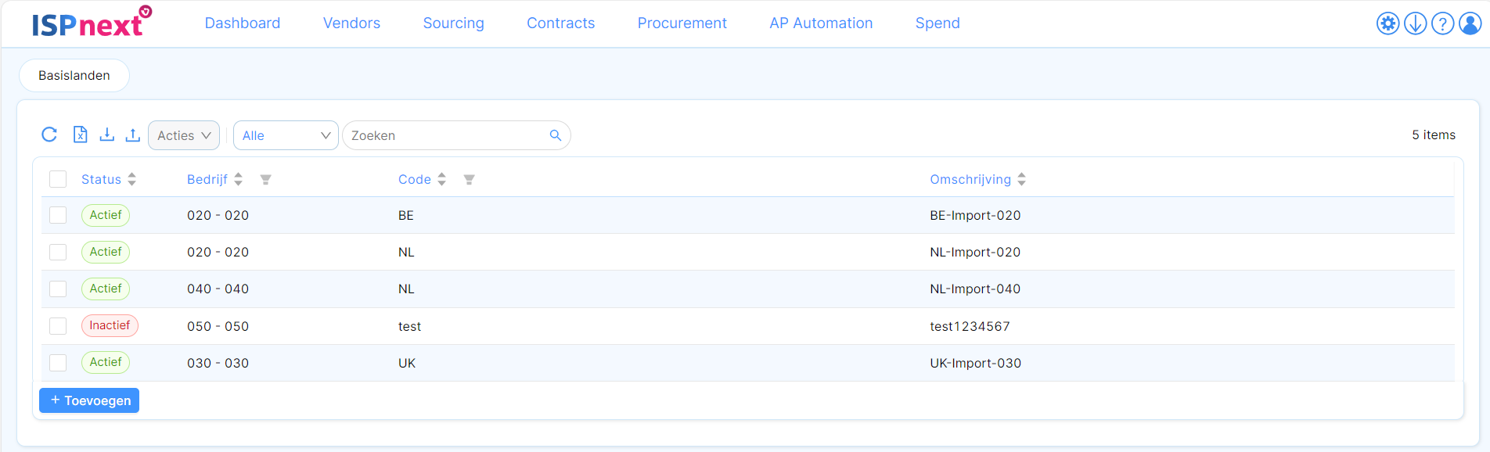Go to the AP Automation menu

[x=821, y=23]
